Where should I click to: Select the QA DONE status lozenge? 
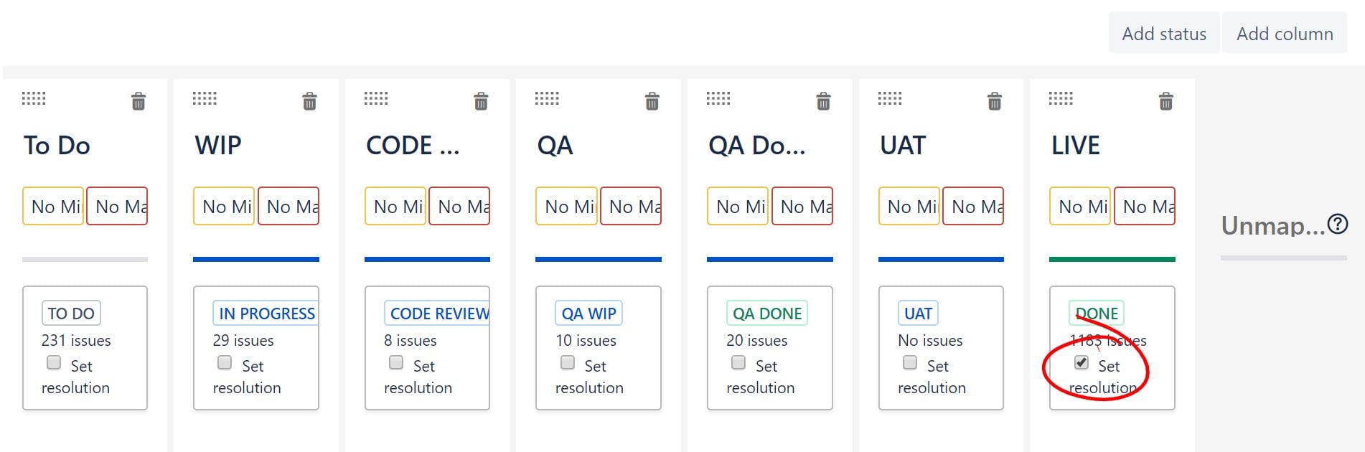(767, 314)
